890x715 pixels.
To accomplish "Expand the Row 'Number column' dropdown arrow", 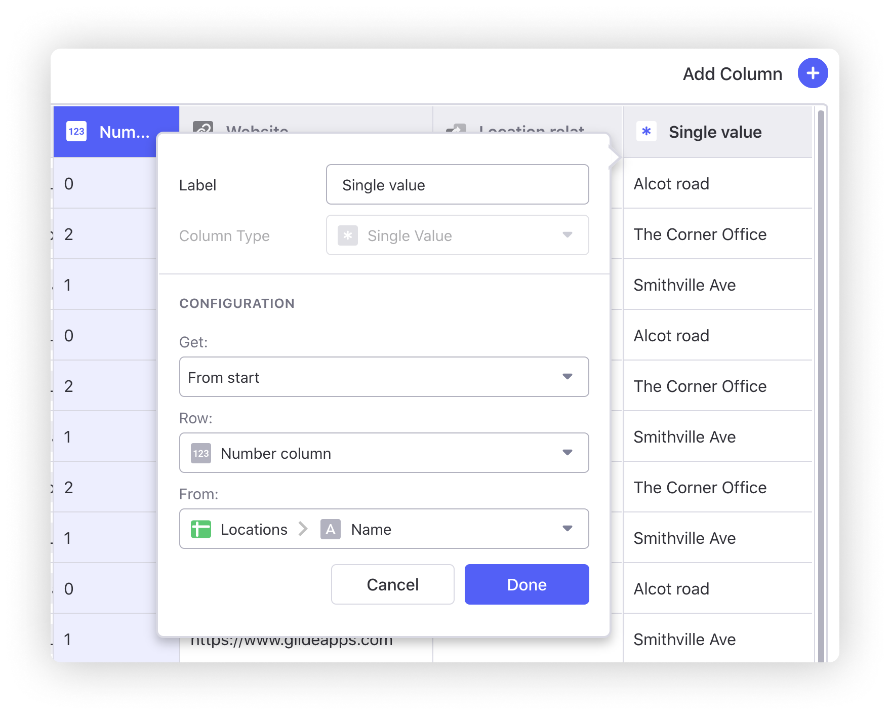I will coord(568,453).
